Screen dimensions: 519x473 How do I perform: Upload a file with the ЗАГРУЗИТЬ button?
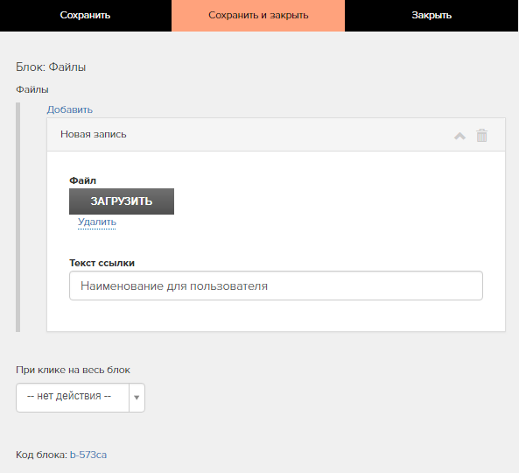tap(122, 201)
